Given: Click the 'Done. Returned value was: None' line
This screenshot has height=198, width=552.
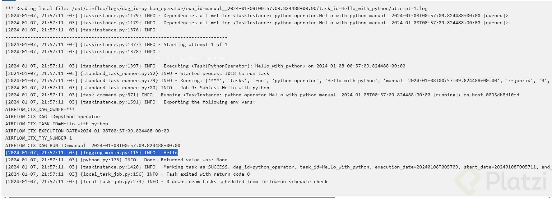Looking at the screenshot, I should (x=116, y=160).
